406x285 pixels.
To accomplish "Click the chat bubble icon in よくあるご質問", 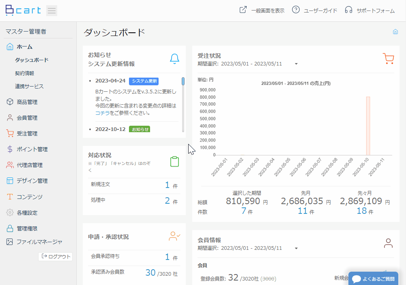I will click(357, 279).
